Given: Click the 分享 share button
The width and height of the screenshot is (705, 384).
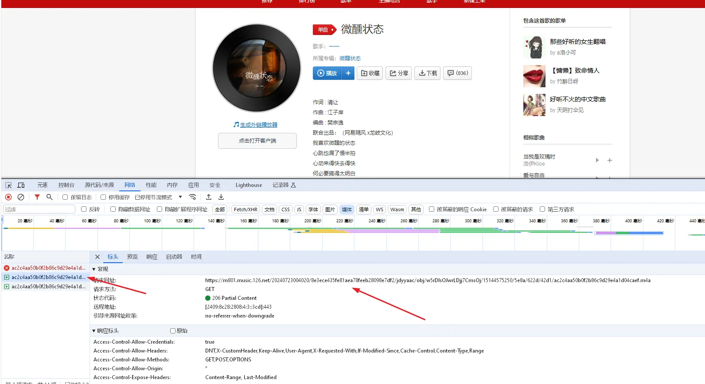Looking at the screenshot, I should tap(399, 73).
